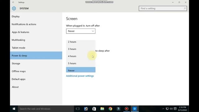Maximize the Settings window

pos(179,2)
